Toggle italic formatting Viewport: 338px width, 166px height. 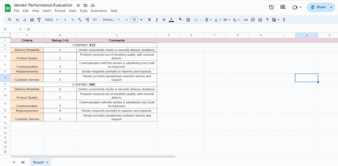pyautogui.click(x=157, y=20)
